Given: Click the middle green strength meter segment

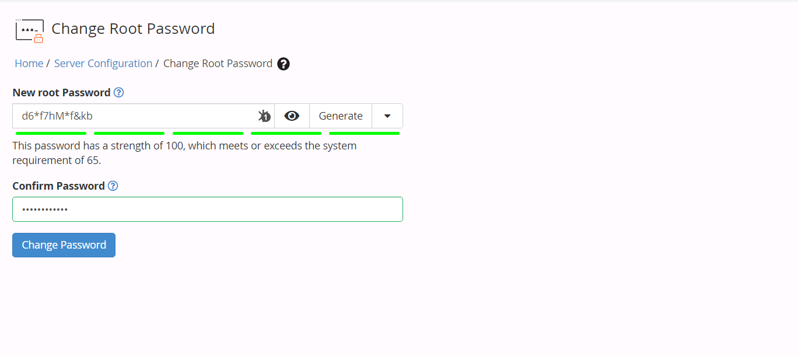Looking at the screenshot, I should (x=208, y=133).
